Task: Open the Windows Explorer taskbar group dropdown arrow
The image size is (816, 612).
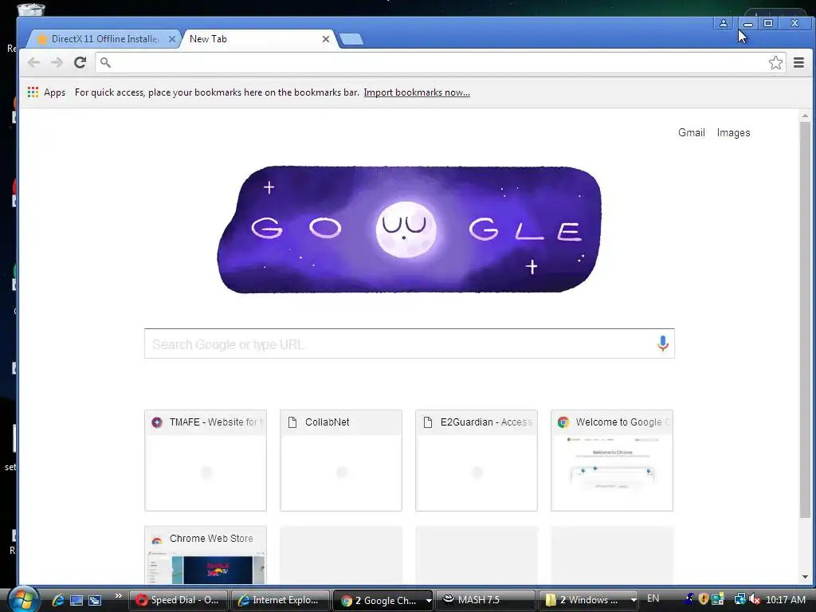Action: click(x=634, y=601)
